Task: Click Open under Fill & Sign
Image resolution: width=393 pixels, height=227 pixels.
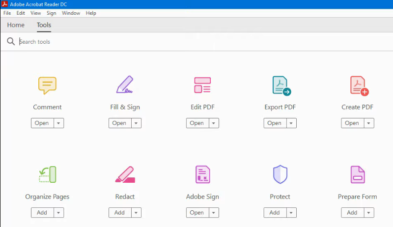Action: coord(120,123)
